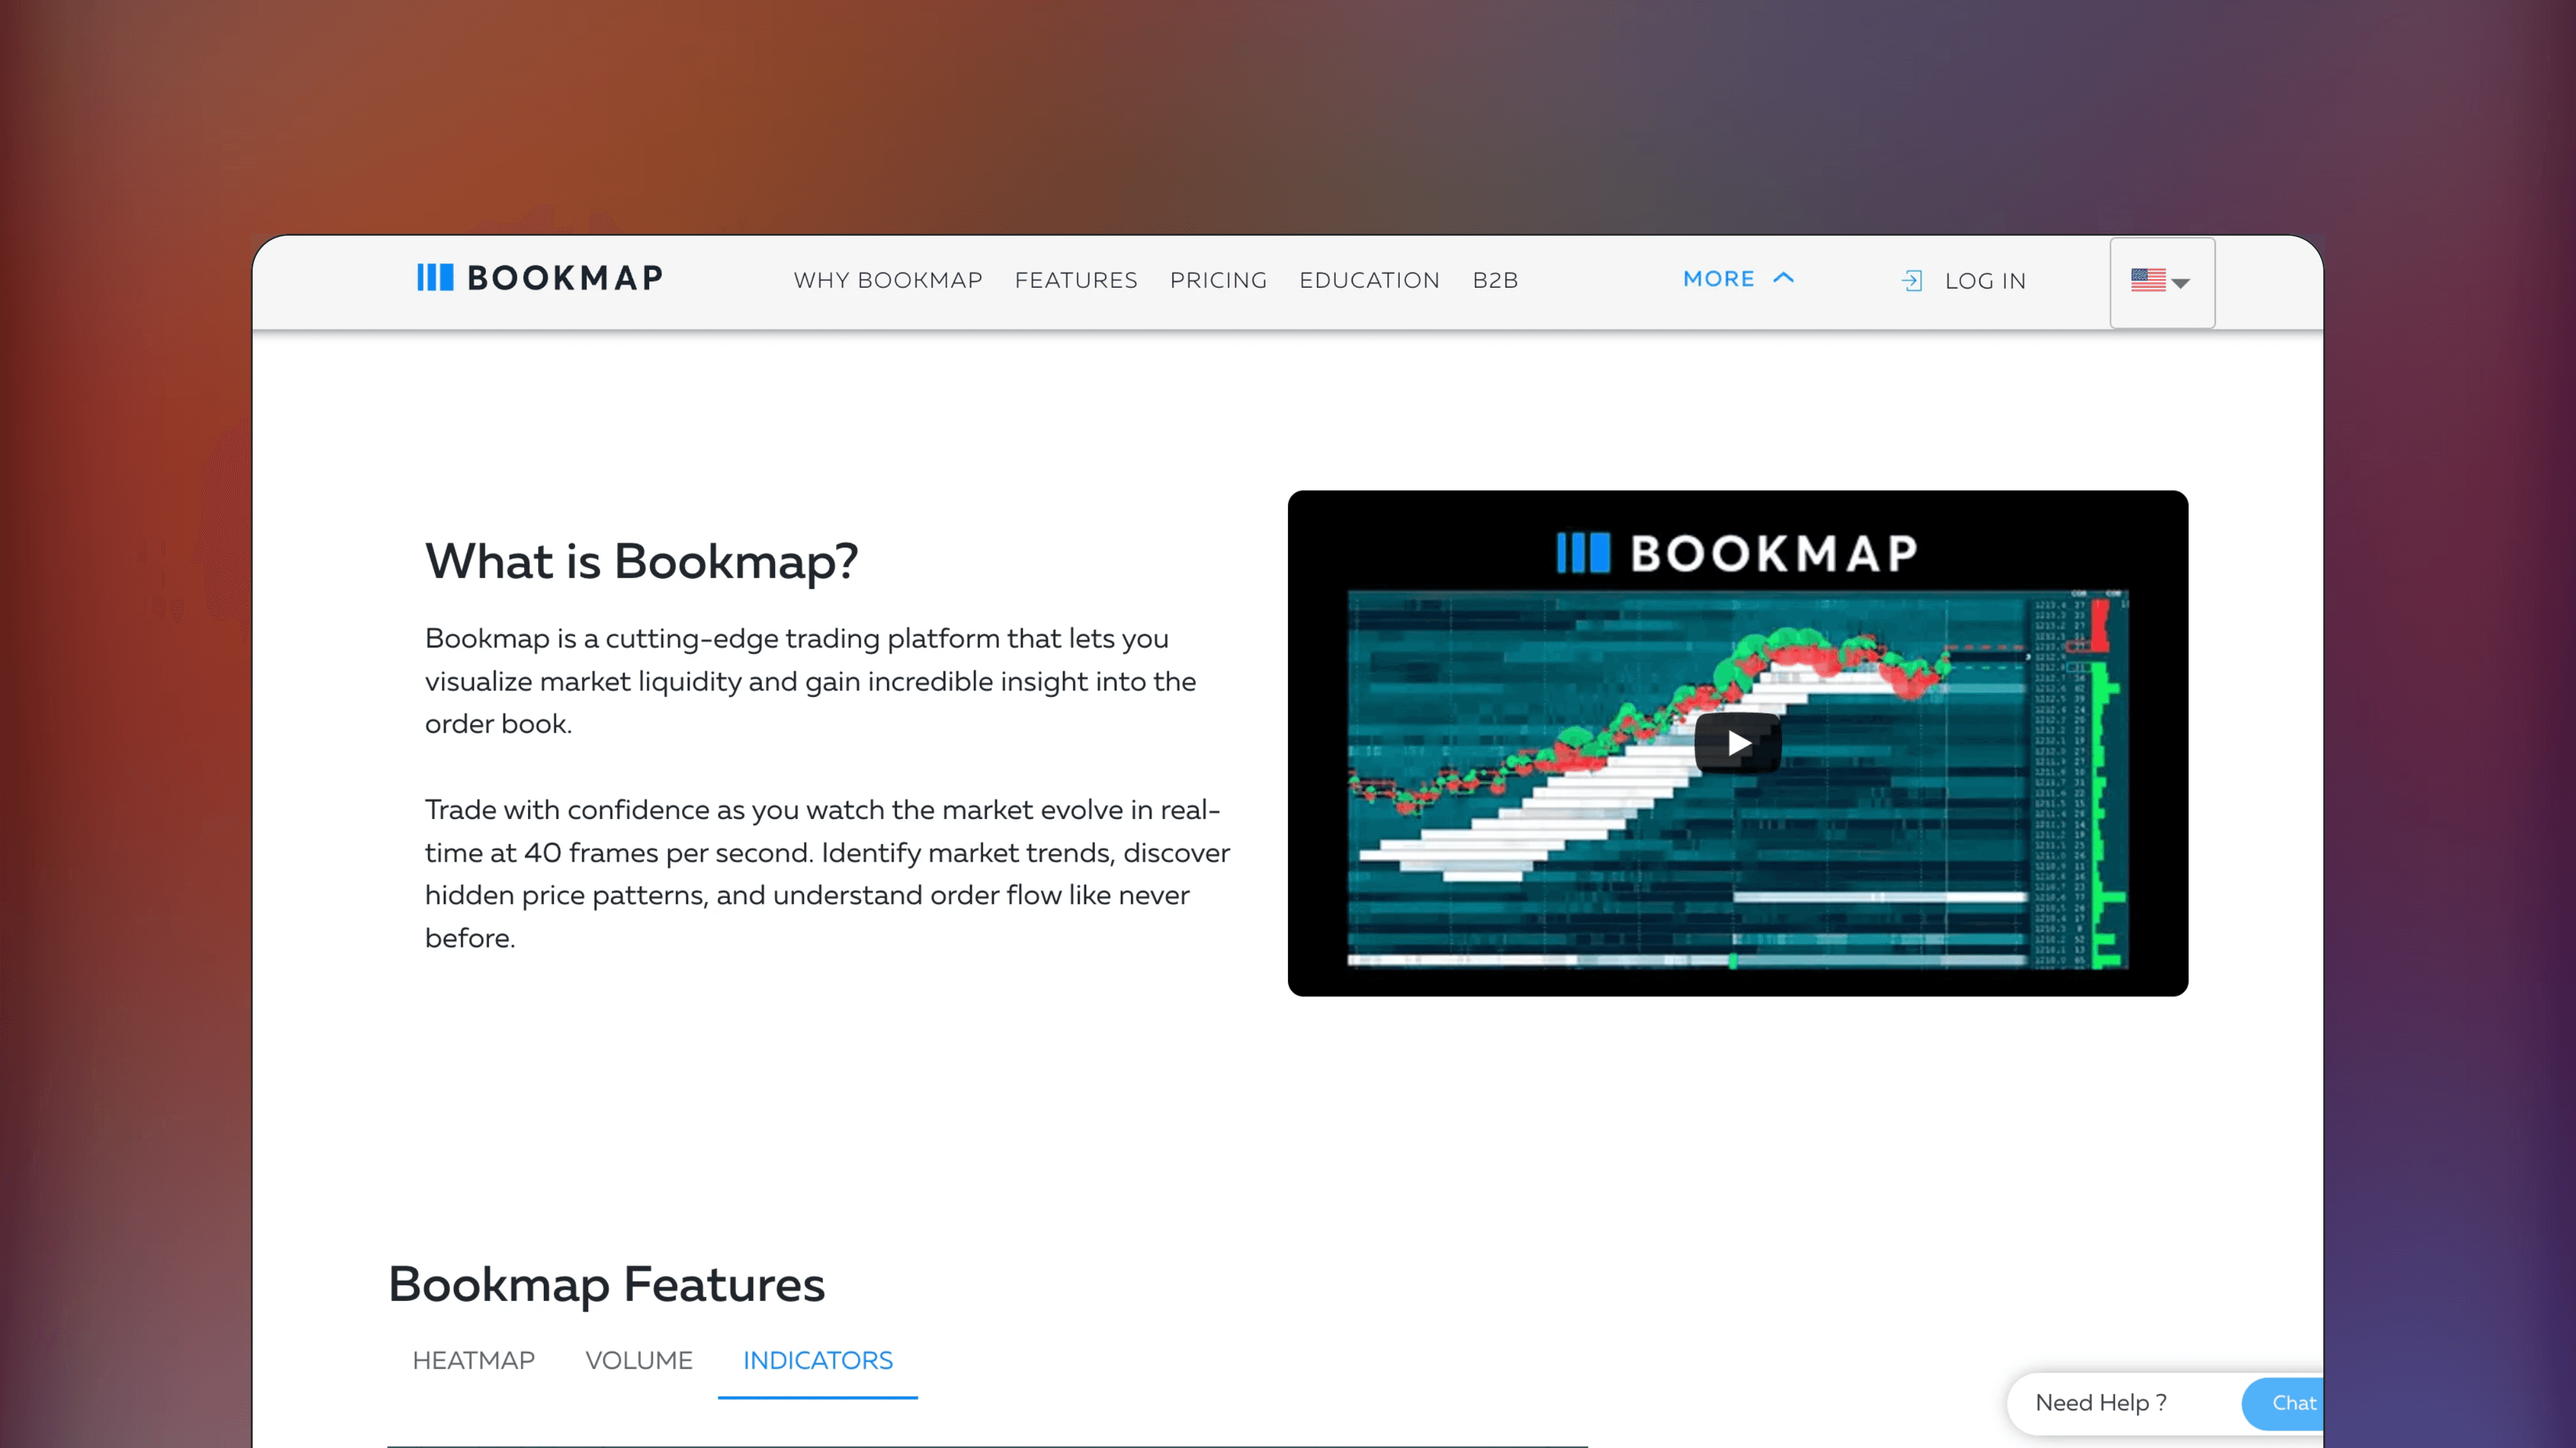Image resolution: width=2576 pixels, height=1448 pixels.
Task: Collapse the MORE navigation menu
Action: pos(1740,279)
